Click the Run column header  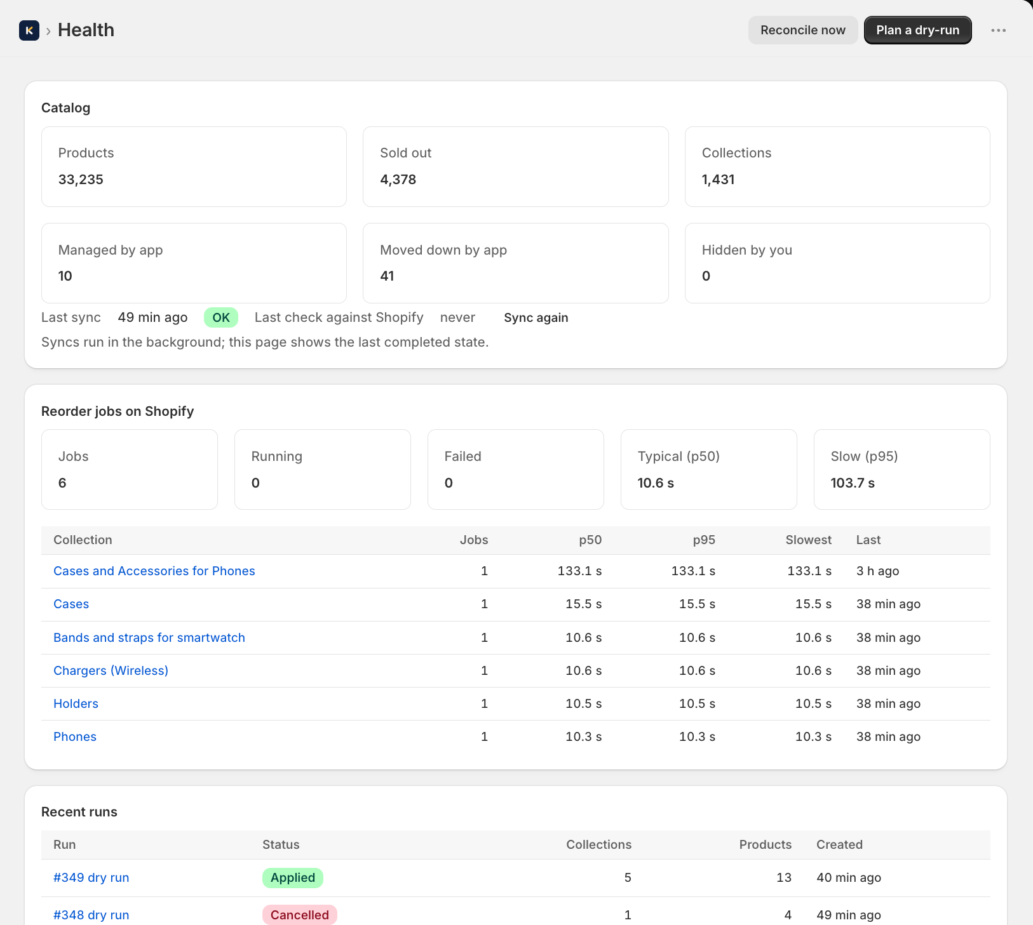tap(65, 845)
